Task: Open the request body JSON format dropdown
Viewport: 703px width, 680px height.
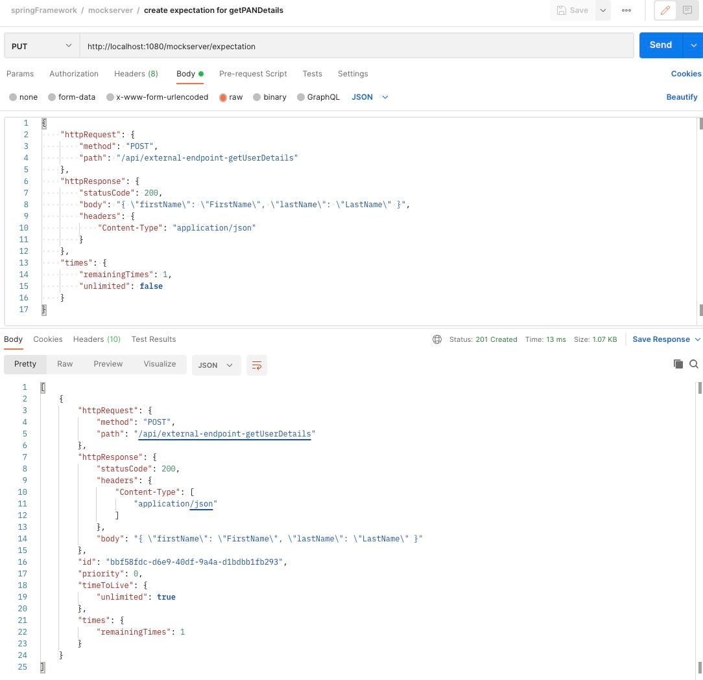Action: click(x=370, y=97)
